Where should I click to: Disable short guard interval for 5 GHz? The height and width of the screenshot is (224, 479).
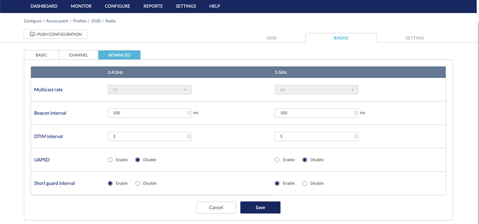(305, 183)
